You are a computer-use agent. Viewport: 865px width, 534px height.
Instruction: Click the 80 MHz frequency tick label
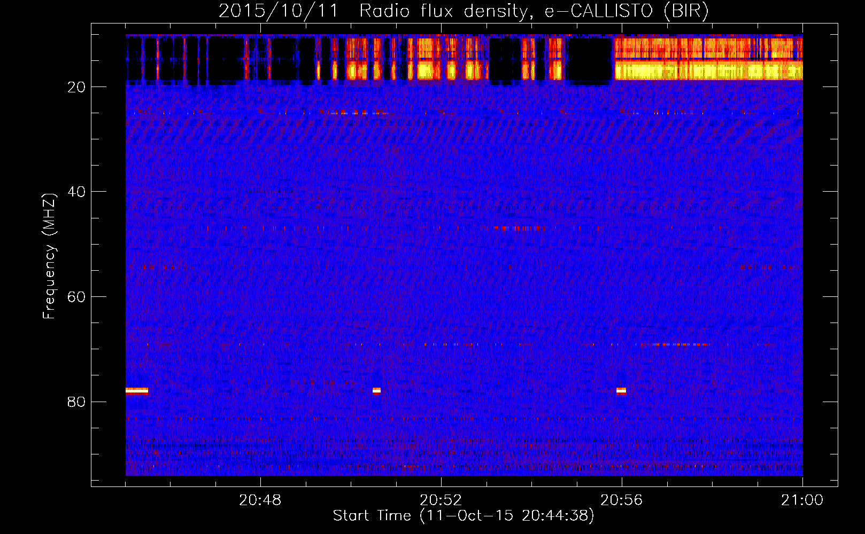coord(76,402)
